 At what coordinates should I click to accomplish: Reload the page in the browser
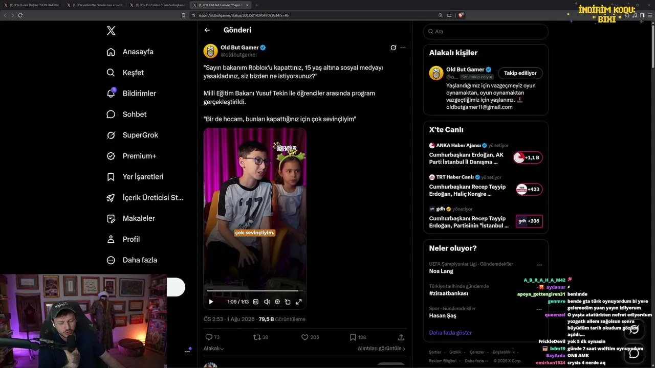(x=20, y=15)
